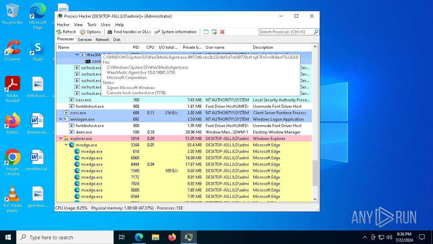
Task: Click Edge icon of msedge.exe PID 8008
Action: pyautogui.click(x=77, y=190)
